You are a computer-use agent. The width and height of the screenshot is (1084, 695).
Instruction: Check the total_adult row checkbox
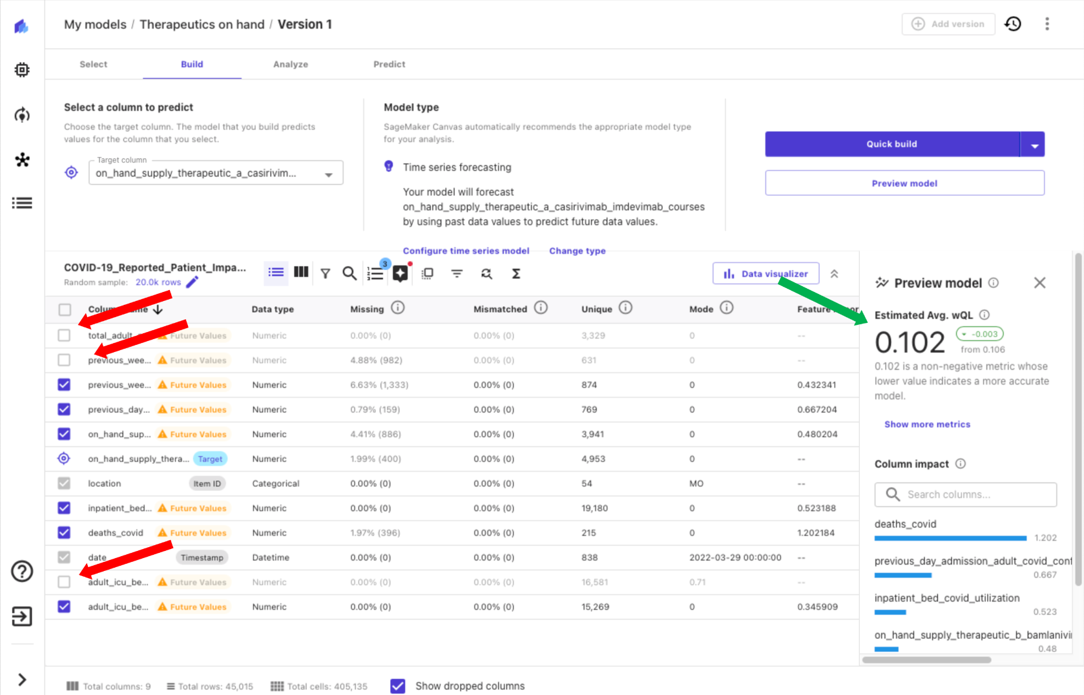pyautogui.click(x=64, y=335)
